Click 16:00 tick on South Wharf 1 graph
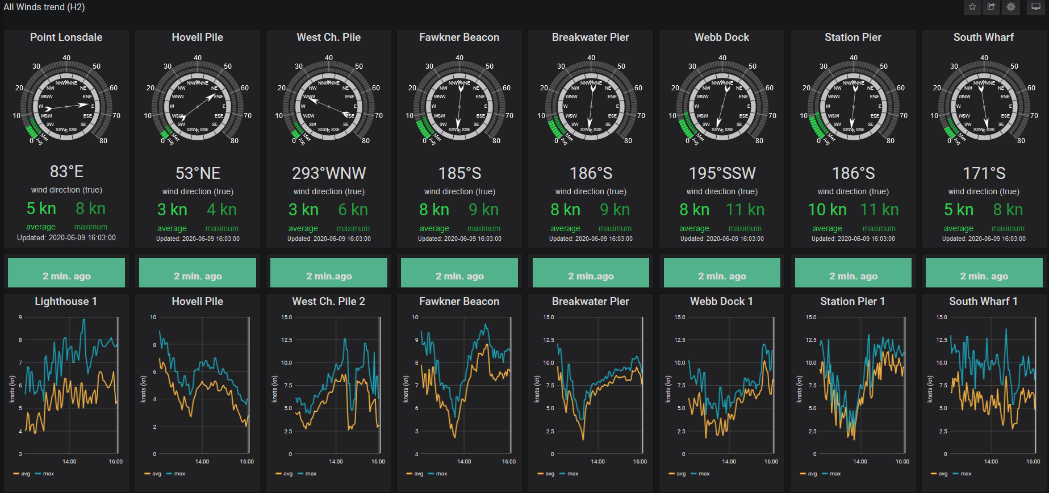This screenshot has width=1049, height=493. pyautogui.click(x=1033, y=461)
